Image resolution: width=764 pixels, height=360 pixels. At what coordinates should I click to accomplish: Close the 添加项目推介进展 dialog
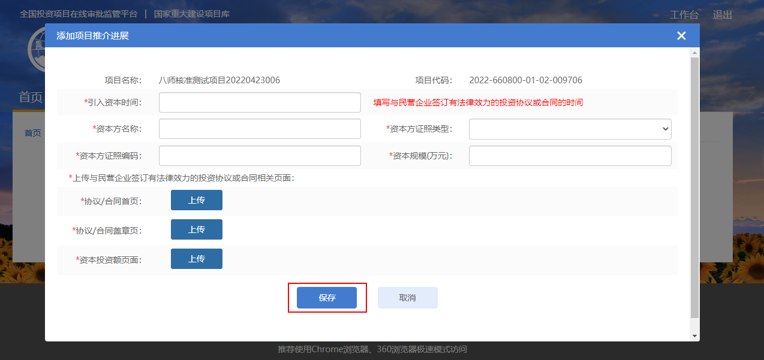tap(681, 36)
